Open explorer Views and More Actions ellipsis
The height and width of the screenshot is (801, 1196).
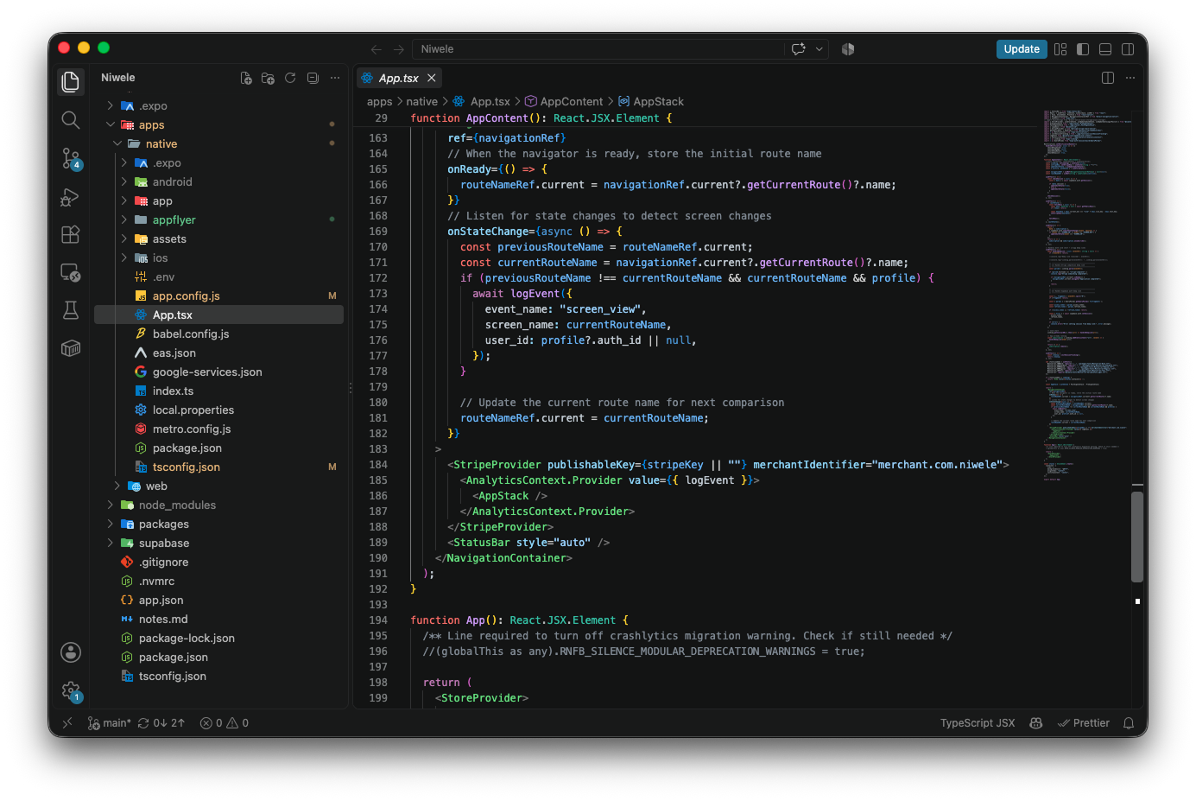335,78
